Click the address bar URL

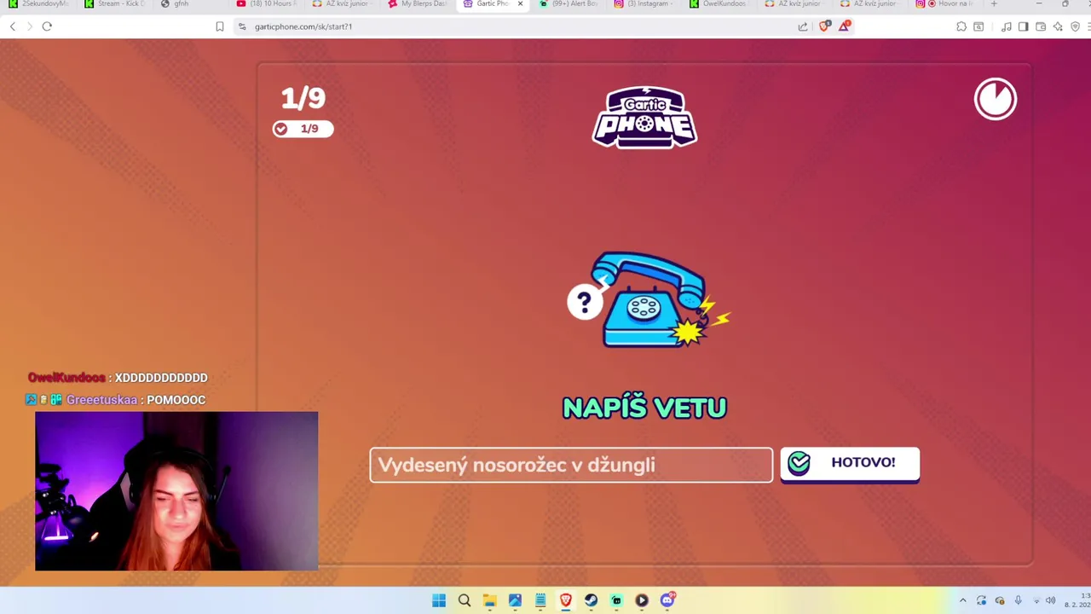pos(303,26)
